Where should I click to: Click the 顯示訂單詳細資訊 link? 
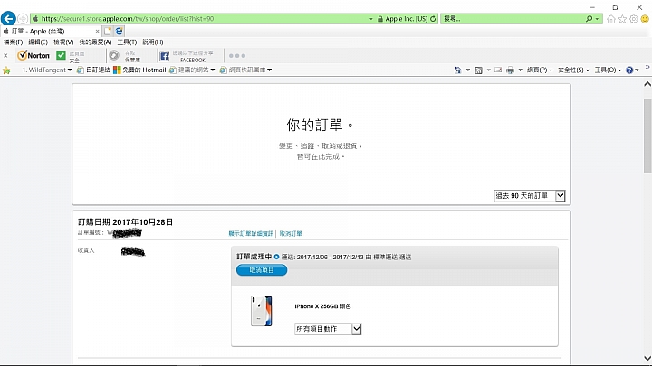251,234
